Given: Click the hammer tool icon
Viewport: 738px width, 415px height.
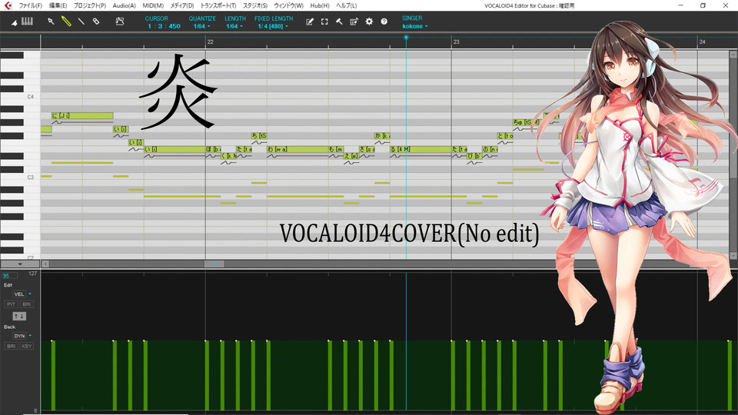Looking at the screenshot, I should (339, 22).
